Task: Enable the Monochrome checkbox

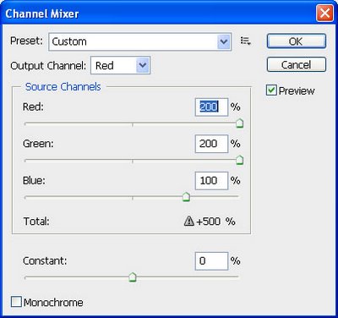Action: pos(16,302)
